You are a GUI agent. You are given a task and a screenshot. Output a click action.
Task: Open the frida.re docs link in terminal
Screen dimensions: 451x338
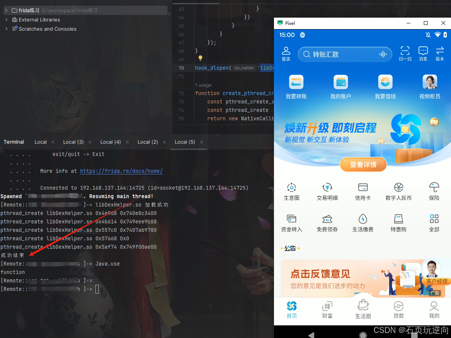[121, 171]
